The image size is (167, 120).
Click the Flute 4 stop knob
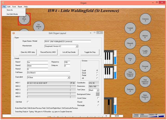(130, 59)
